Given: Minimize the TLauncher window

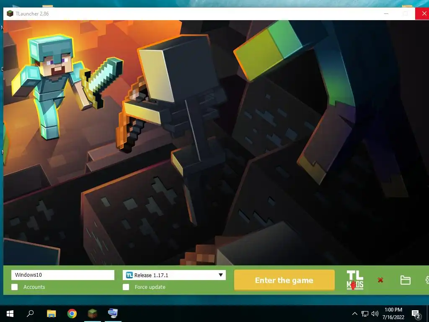Looking at the screenshot, I should coord(386,14).
